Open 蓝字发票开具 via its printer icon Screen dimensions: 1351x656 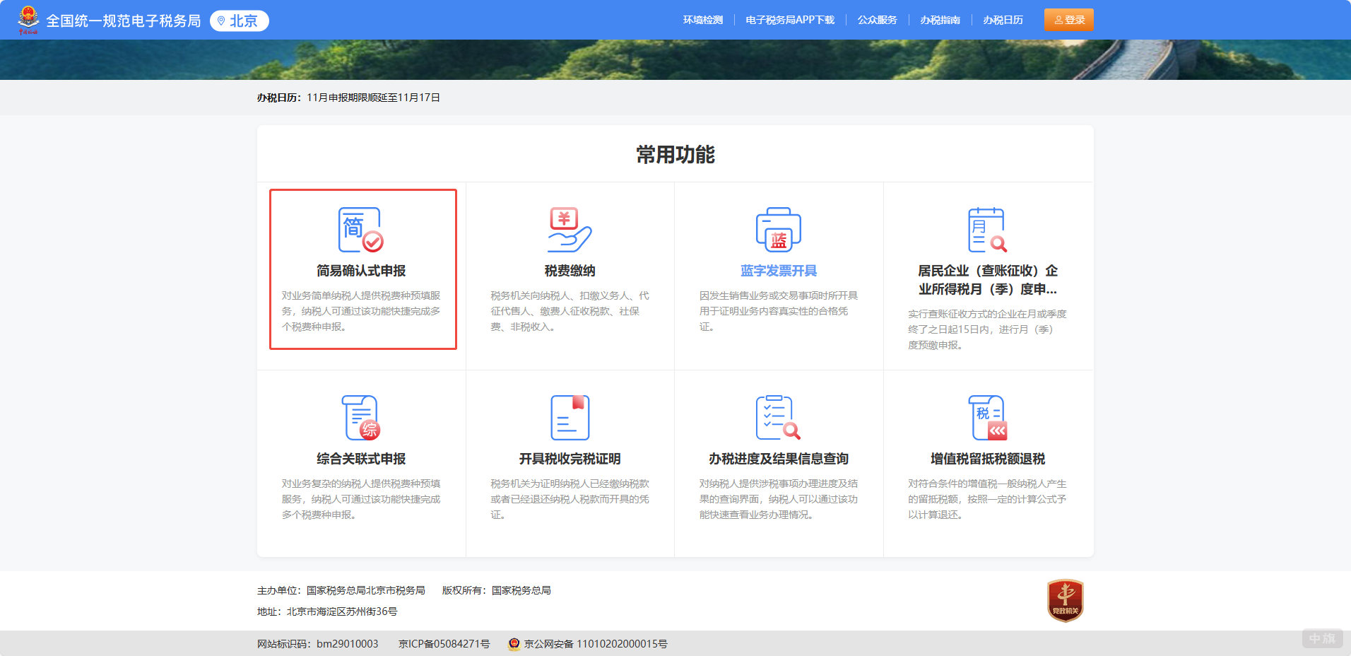click(x=779, y=228)
